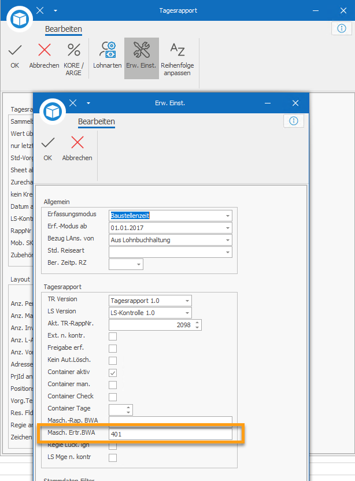
Task: Expand the TR Version dropdown
Action: click(187, 301)
